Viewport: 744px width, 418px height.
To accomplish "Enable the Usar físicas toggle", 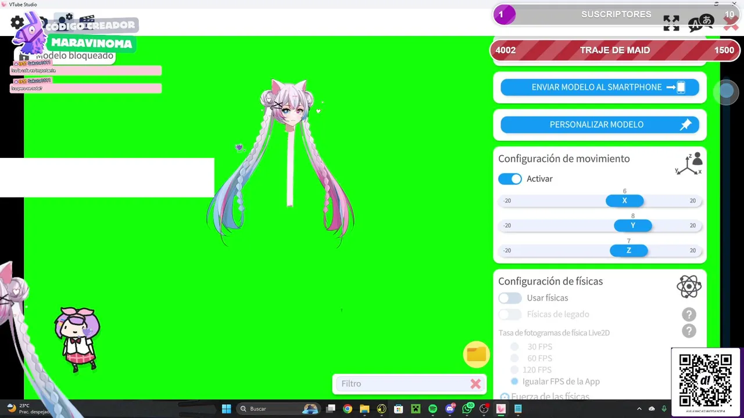I will point(510,298).
